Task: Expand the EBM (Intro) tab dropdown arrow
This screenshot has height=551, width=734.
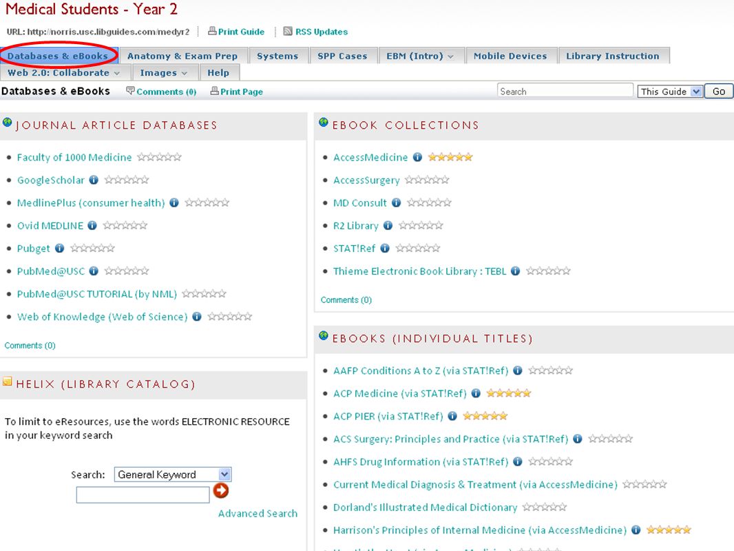Action: pyautogui.click(x=450, y=56)
